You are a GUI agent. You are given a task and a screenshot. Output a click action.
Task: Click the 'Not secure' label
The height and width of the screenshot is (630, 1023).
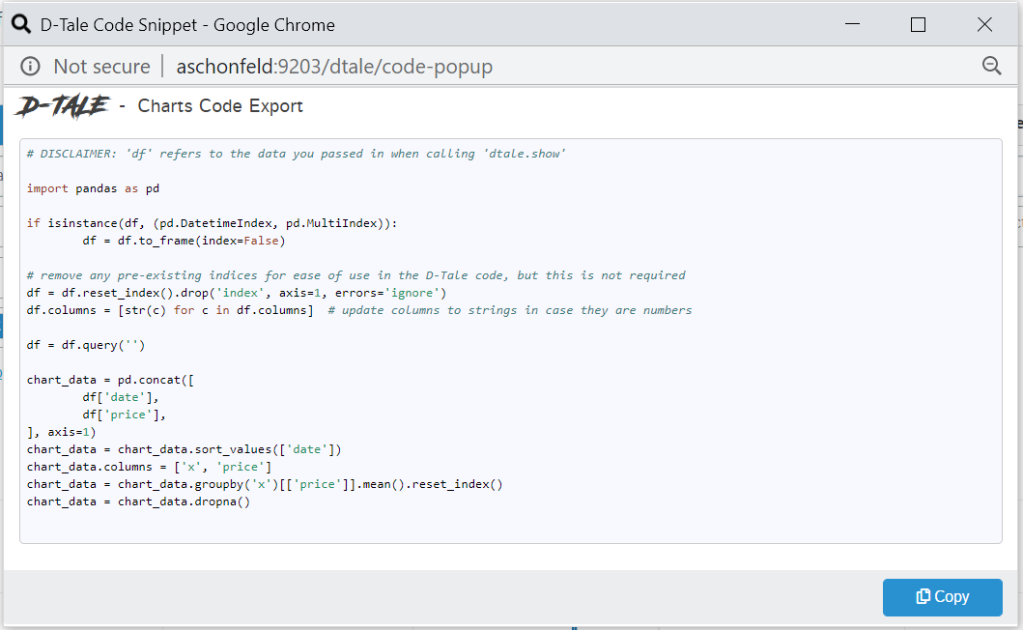[x=101, y=66]
